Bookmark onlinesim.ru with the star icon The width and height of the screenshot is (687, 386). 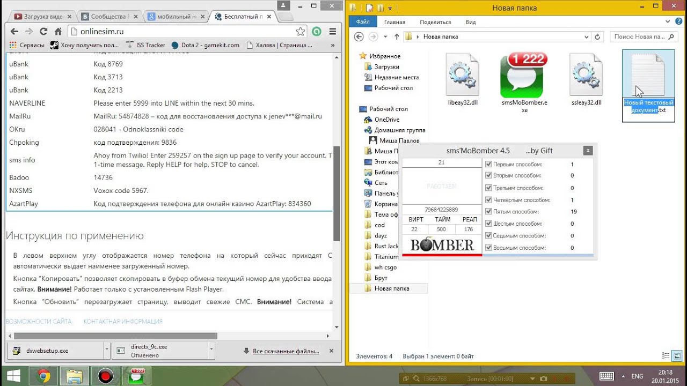(301, 32)
